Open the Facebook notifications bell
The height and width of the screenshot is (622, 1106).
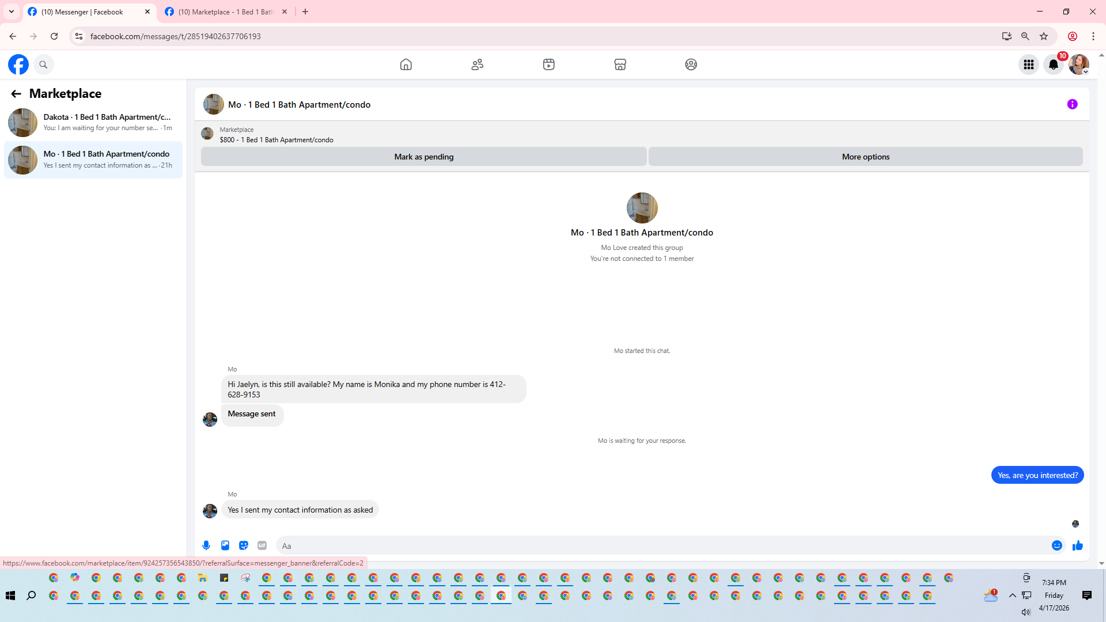1054,65
